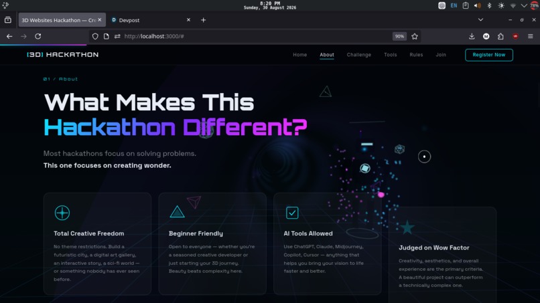The width and height of the screenshot is (540, 303).
Task: Click the Register Now button
Action: [x=488, y=55]
